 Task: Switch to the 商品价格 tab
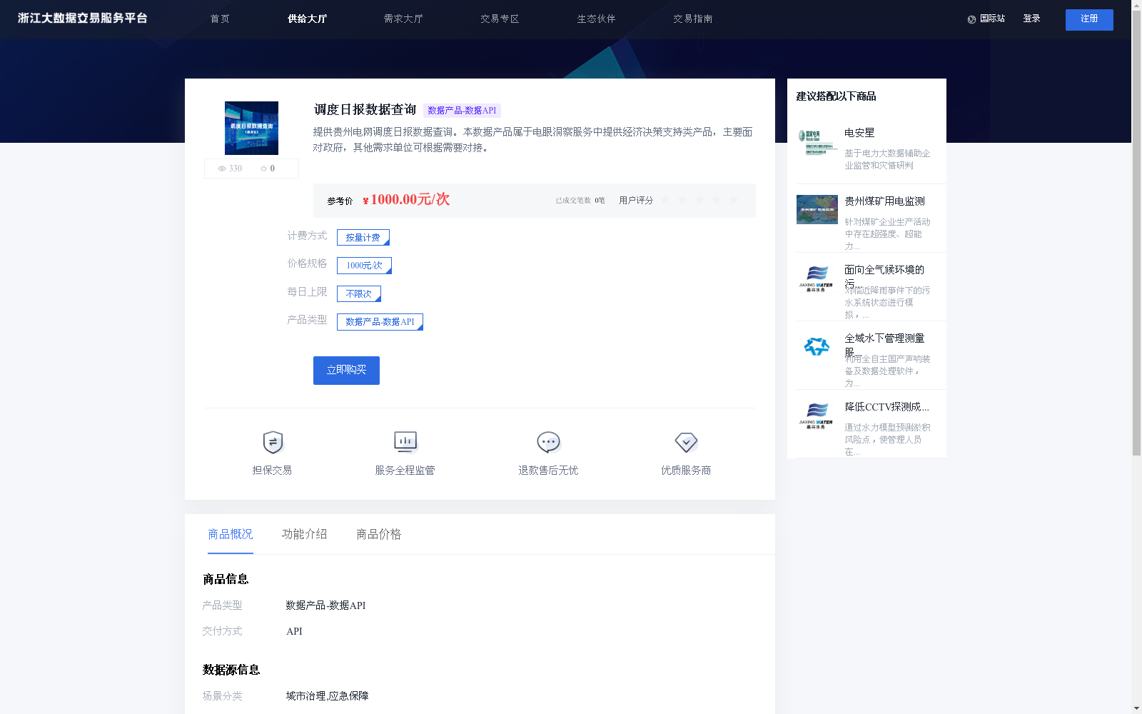coord(379,534)
